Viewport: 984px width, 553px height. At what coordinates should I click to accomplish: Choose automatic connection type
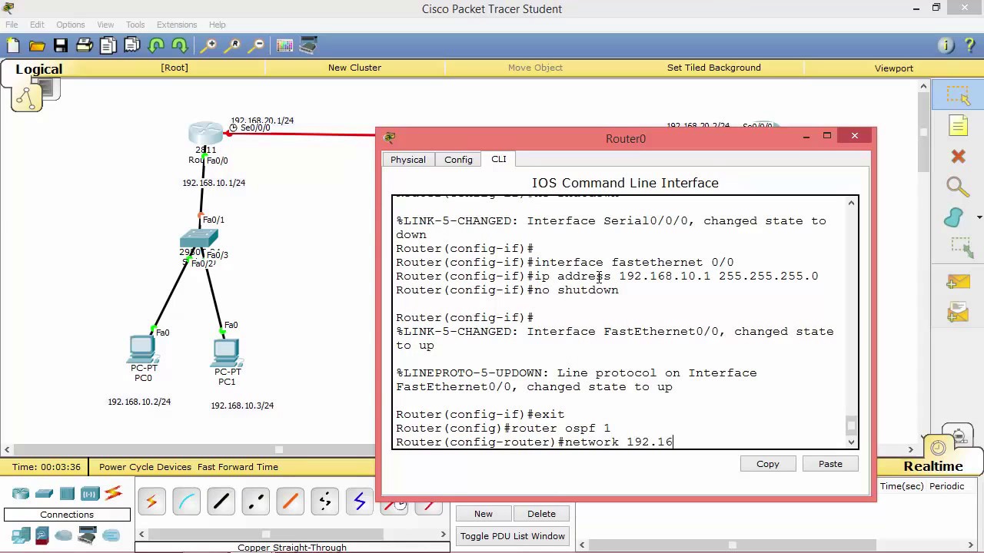pyautogui.click(x=151, y=502)
